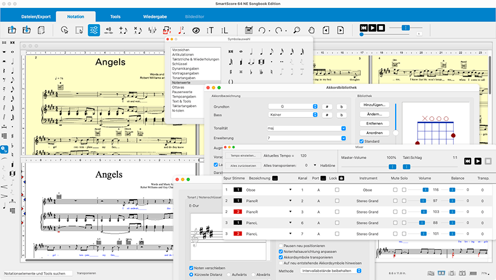
Task: Click the 'Hinzufügen...' button
Action: (374, 105)
